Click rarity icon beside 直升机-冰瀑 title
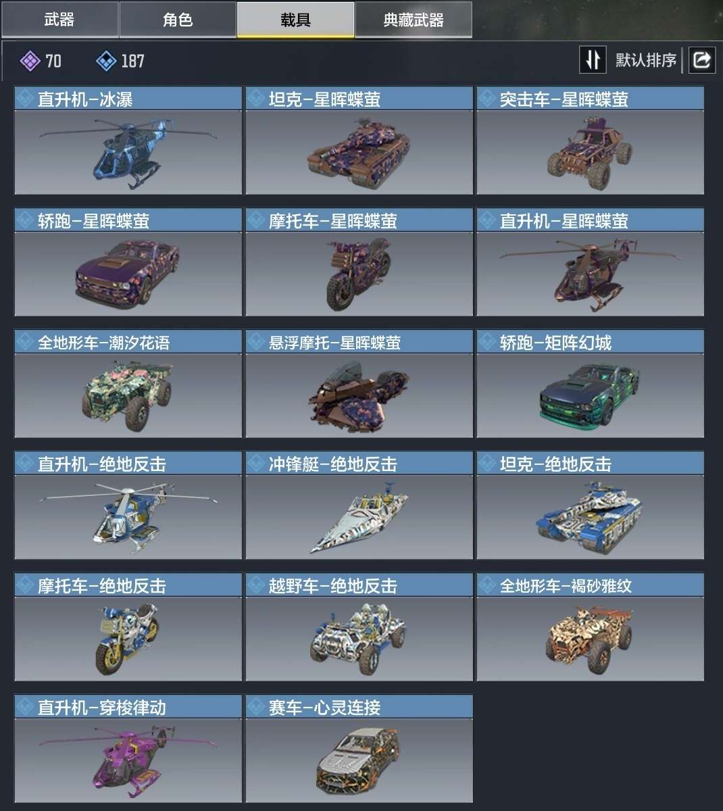 (26, 99)
